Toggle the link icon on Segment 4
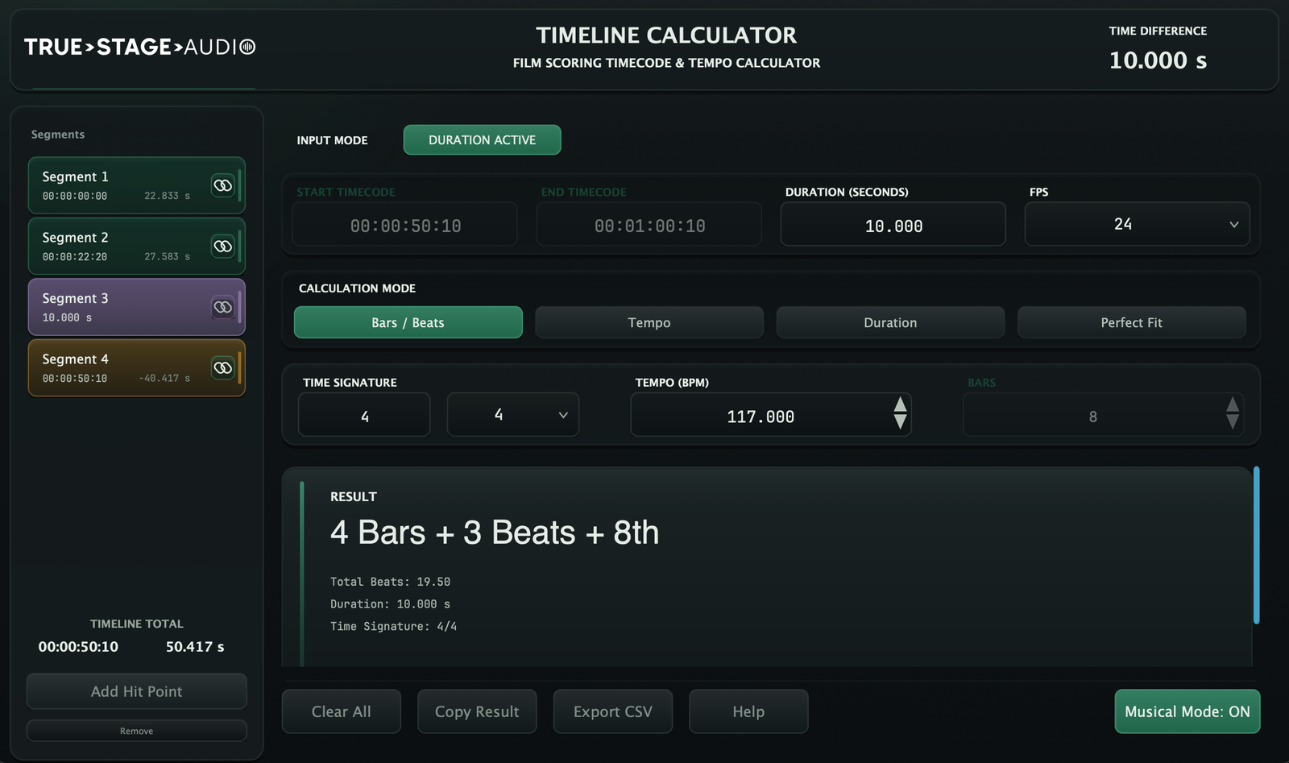1289x763 pixels. tap(222, 367)
